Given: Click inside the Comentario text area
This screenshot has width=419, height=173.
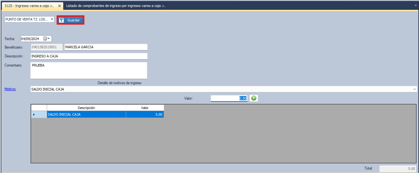Looking at the screenshot, I should pos(89,71).
